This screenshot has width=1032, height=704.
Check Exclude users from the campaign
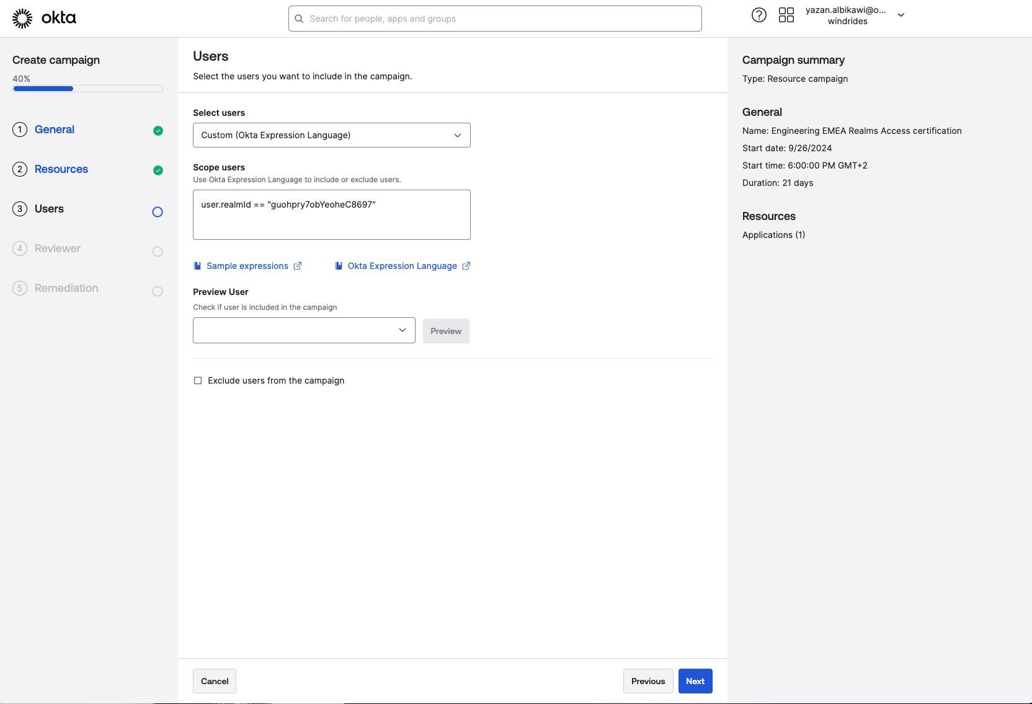pyautogui.click(x=198, y=381)
